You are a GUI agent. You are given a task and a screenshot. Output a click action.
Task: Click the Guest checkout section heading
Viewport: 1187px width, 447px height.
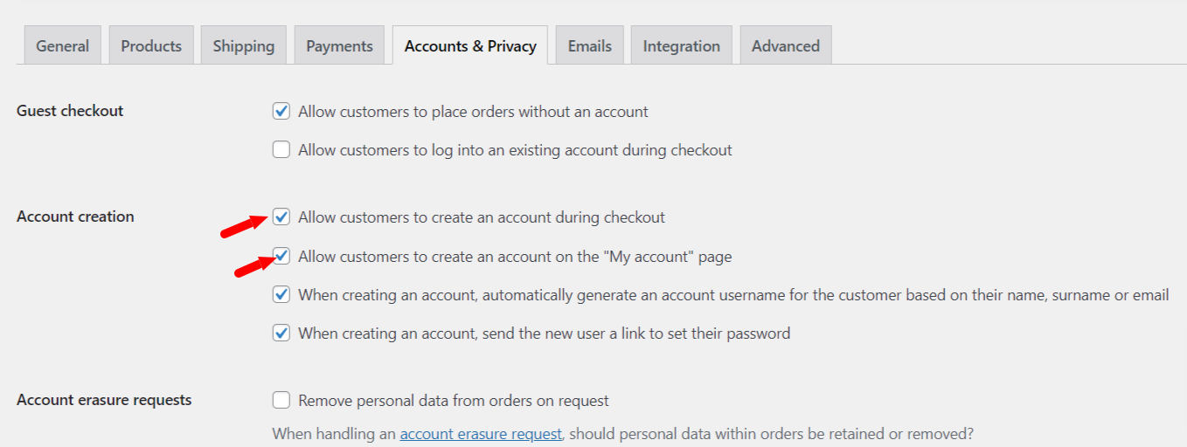pyautogui.click(x=70, y=111)
